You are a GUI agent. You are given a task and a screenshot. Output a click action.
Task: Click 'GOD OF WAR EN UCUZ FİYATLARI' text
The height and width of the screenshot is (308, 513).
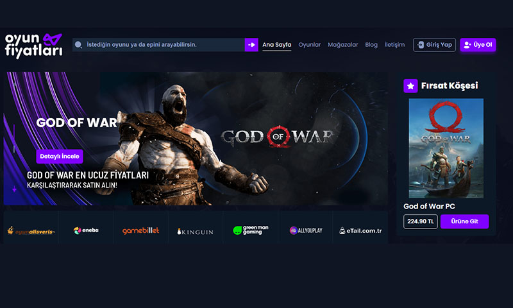click(x=88, y=175)
